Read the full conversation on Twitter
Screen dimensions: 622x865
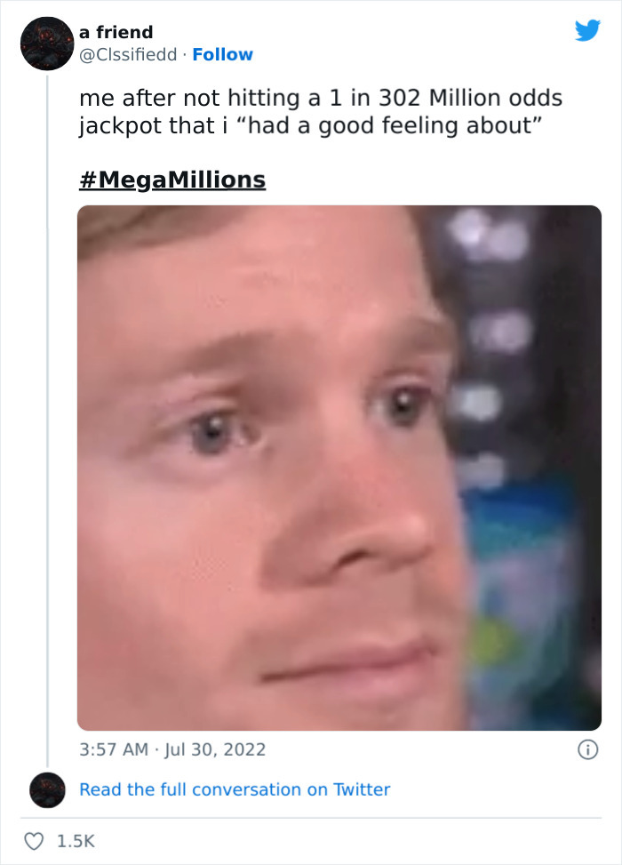(x=235, y=789)
